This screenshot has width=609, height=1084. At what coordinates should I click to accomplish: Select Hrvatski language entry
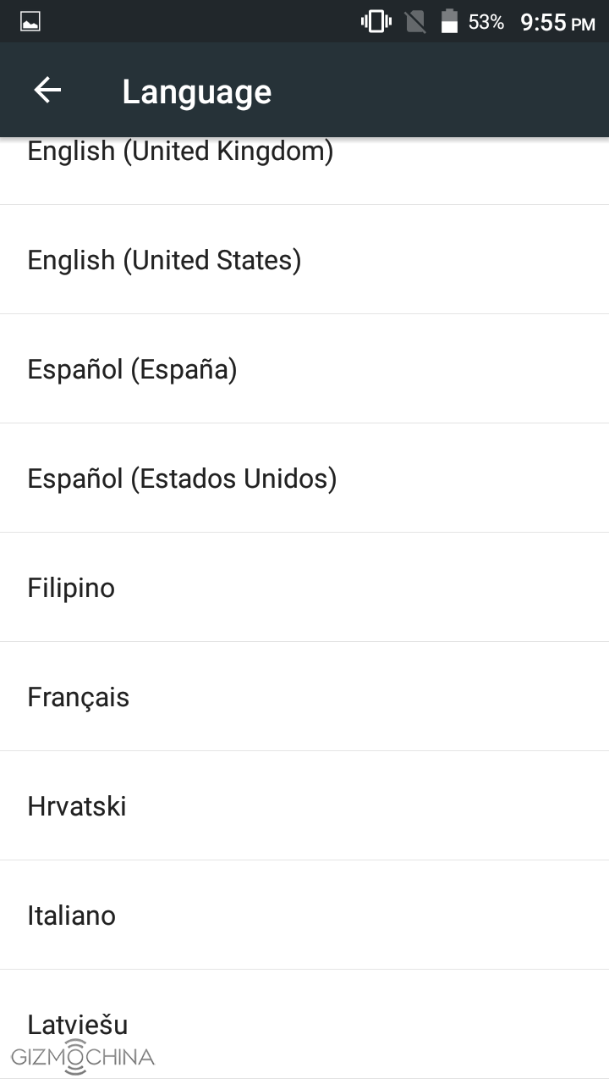[77, 806]
